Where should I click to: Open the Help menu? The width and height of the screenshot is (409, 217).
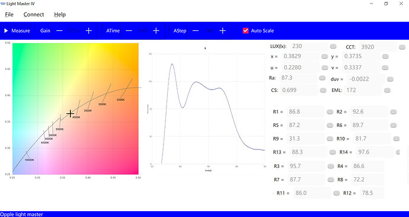click(60, 15)
